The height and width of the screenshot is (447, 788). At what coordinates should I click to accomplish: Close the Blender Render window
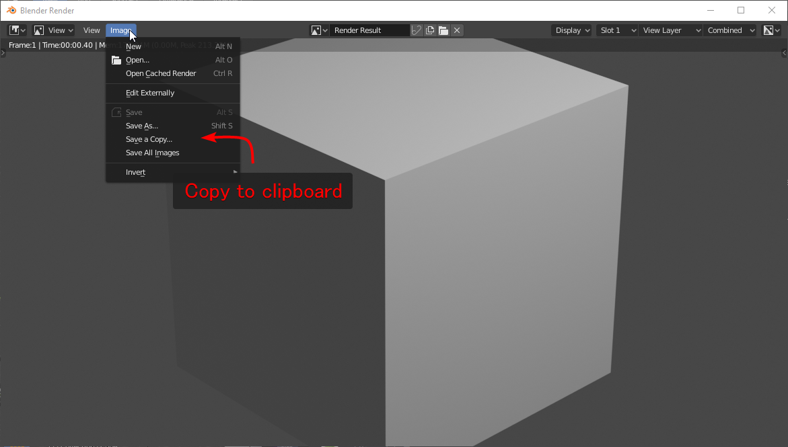tap(772, 10)
